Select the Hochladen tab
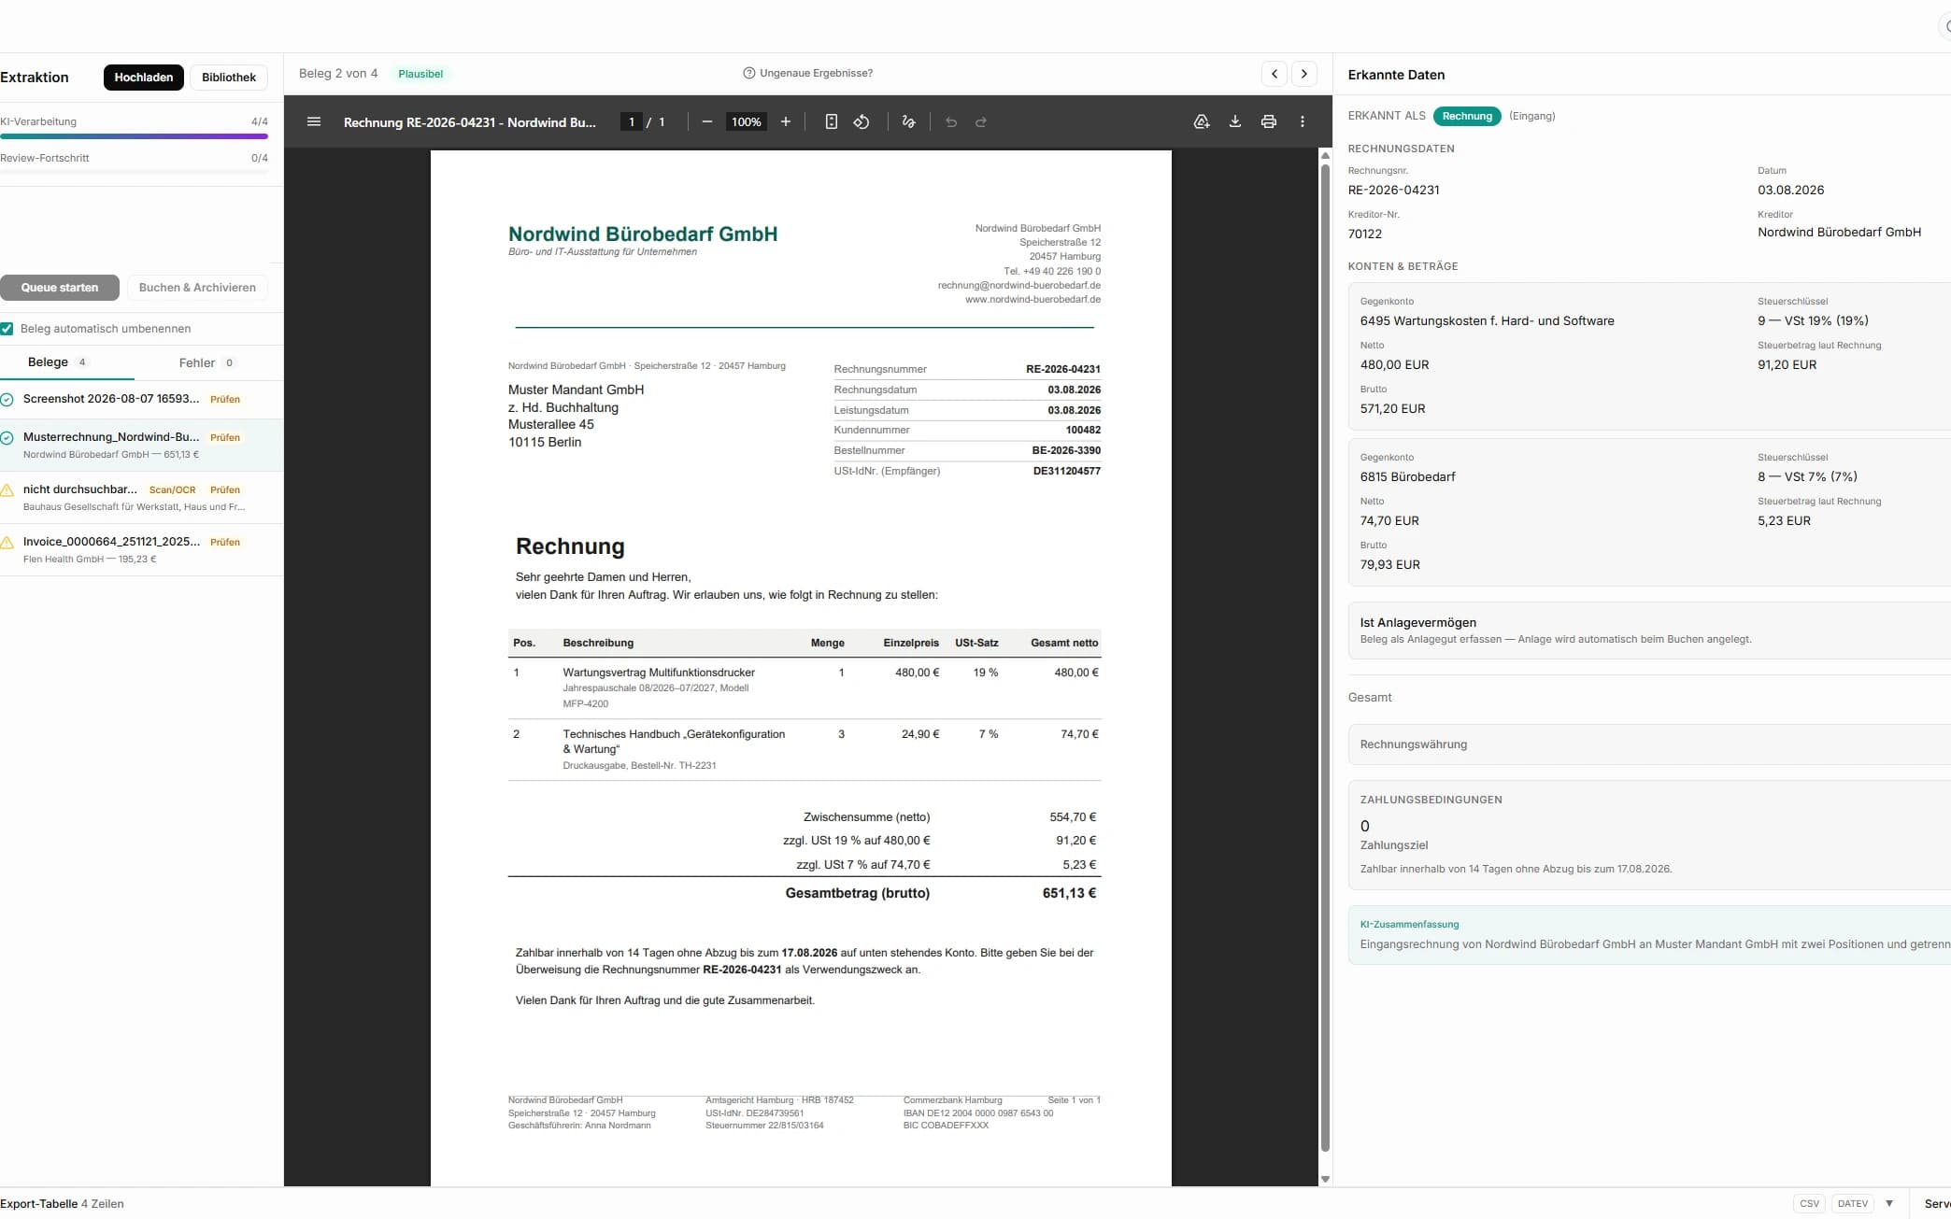 (144, 78)
